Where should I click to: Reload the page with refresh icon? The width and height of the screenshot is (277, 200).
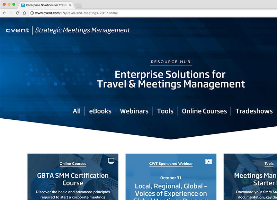(18, 13)
